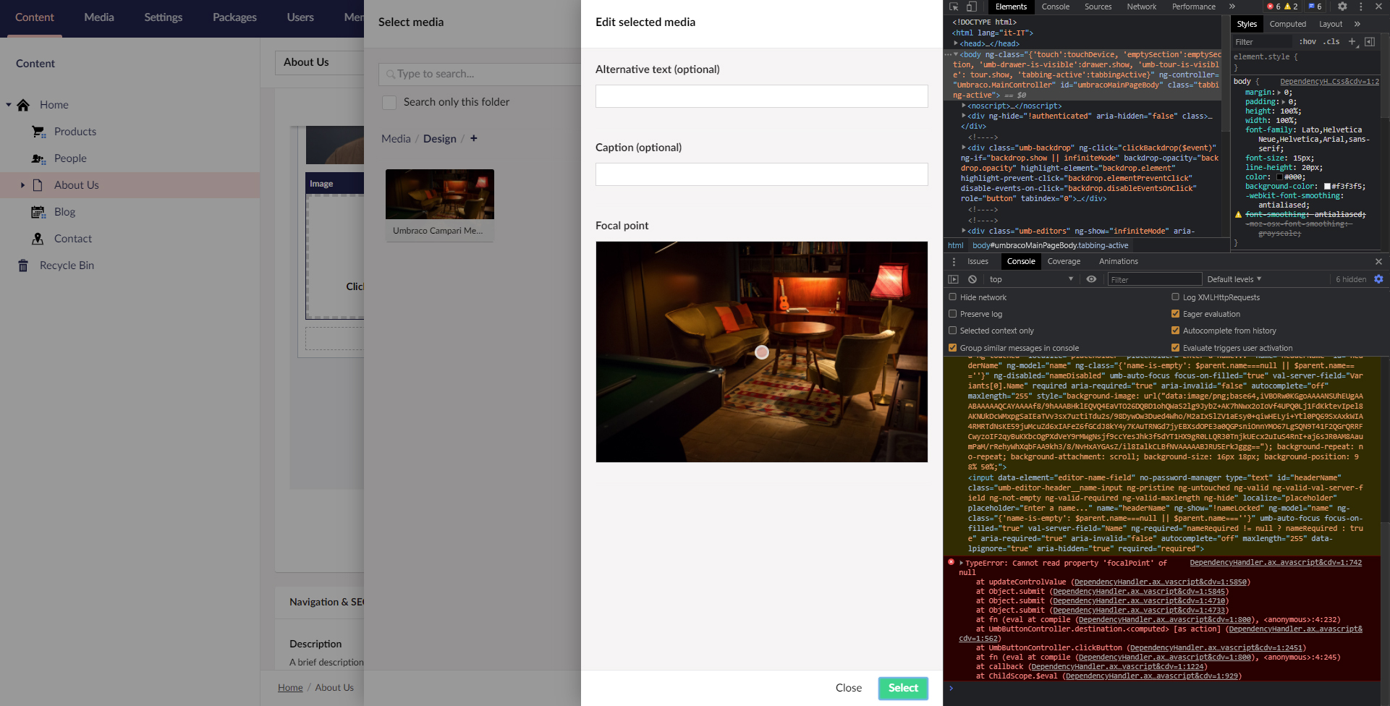Click the new style rule plus icon
Screen dimensions: 1390x706
click(1352, 42)
